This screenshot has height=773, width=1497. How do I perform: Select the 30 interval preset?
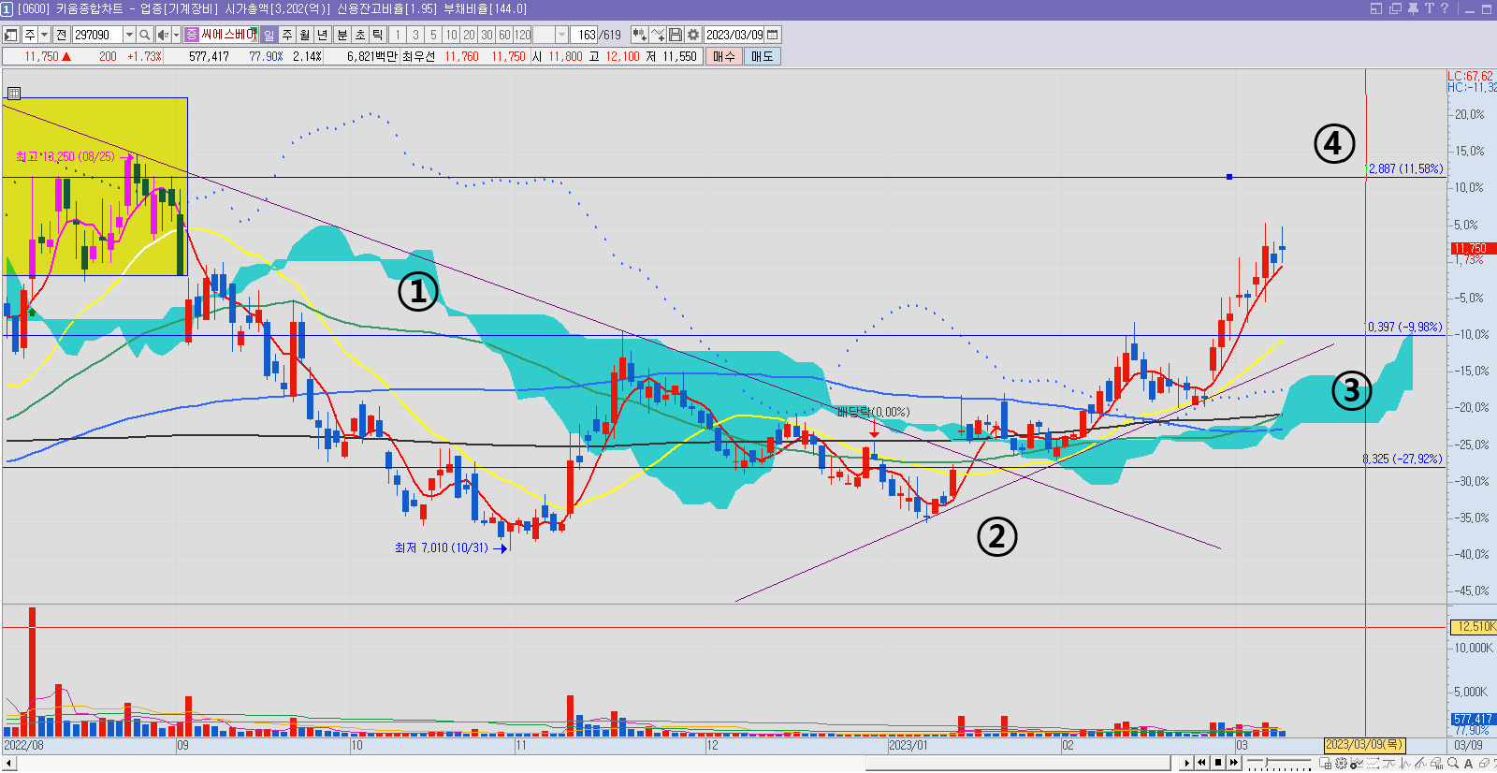point(487,35)
